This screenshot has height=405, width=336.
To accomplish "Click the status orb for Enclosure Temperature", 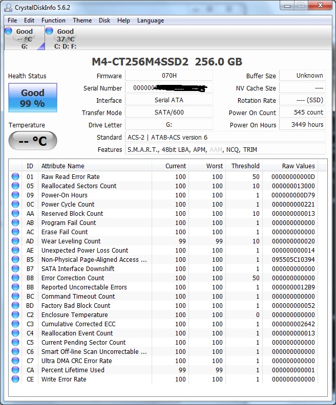I will click(x=15, y=314).
